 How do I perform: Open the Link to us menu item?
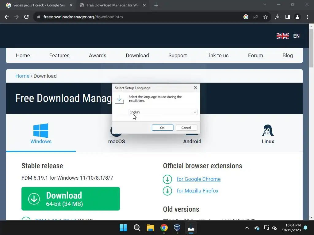point(217,56)
